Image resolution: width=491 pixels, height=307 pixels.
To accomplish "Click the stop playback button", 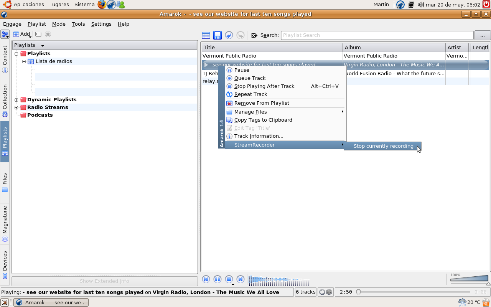I will click(229, 279).
